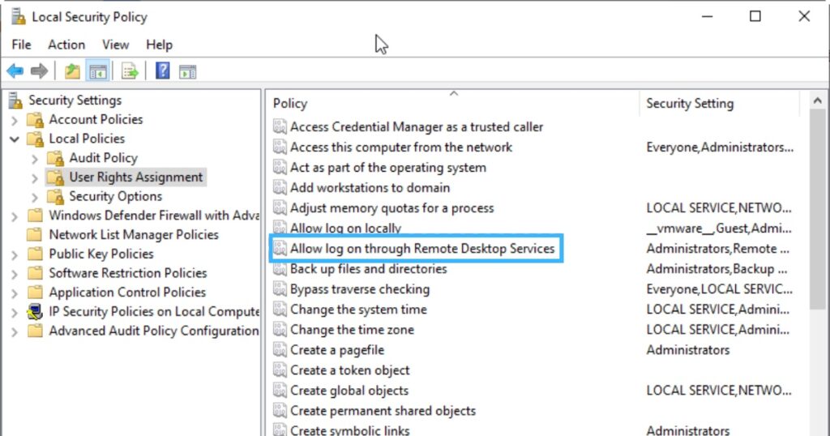Expand the IP Security Policies node
Viewport: 830px width, 436px height.
(x=15, y=313)
